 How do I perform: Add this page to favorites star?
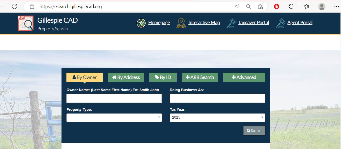(260, 6)
